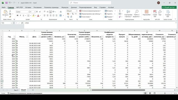178x100 pixels.
Task: Open Сортировка и фильтр menu
Action: (128, 14)
